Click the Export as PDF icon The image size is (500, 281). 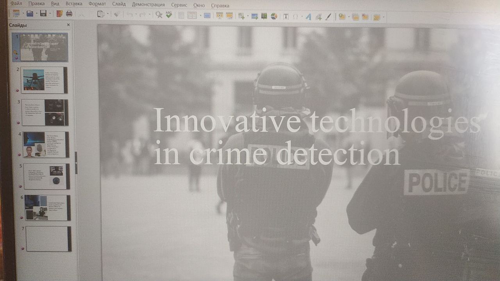coord(59,14)
